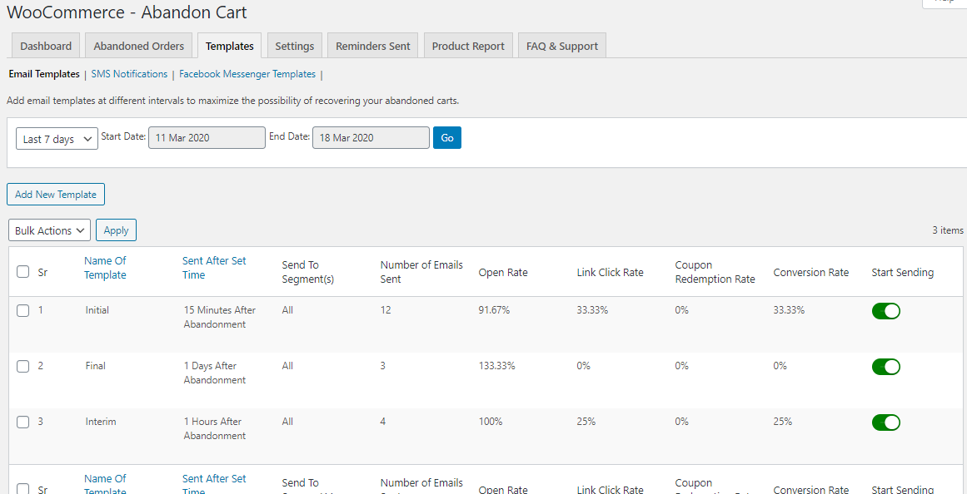Open FAQ & Support tab

pos(562,46)
